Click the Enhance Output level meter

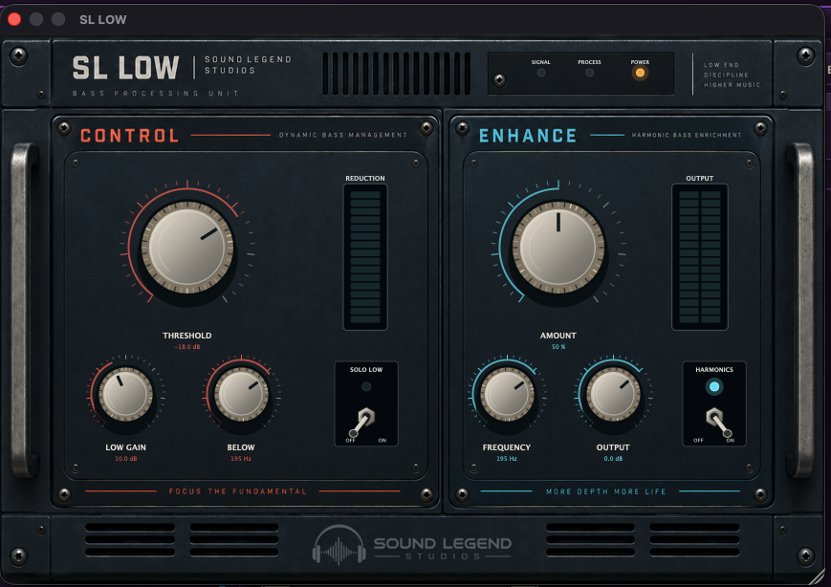[x=700, y=257]
